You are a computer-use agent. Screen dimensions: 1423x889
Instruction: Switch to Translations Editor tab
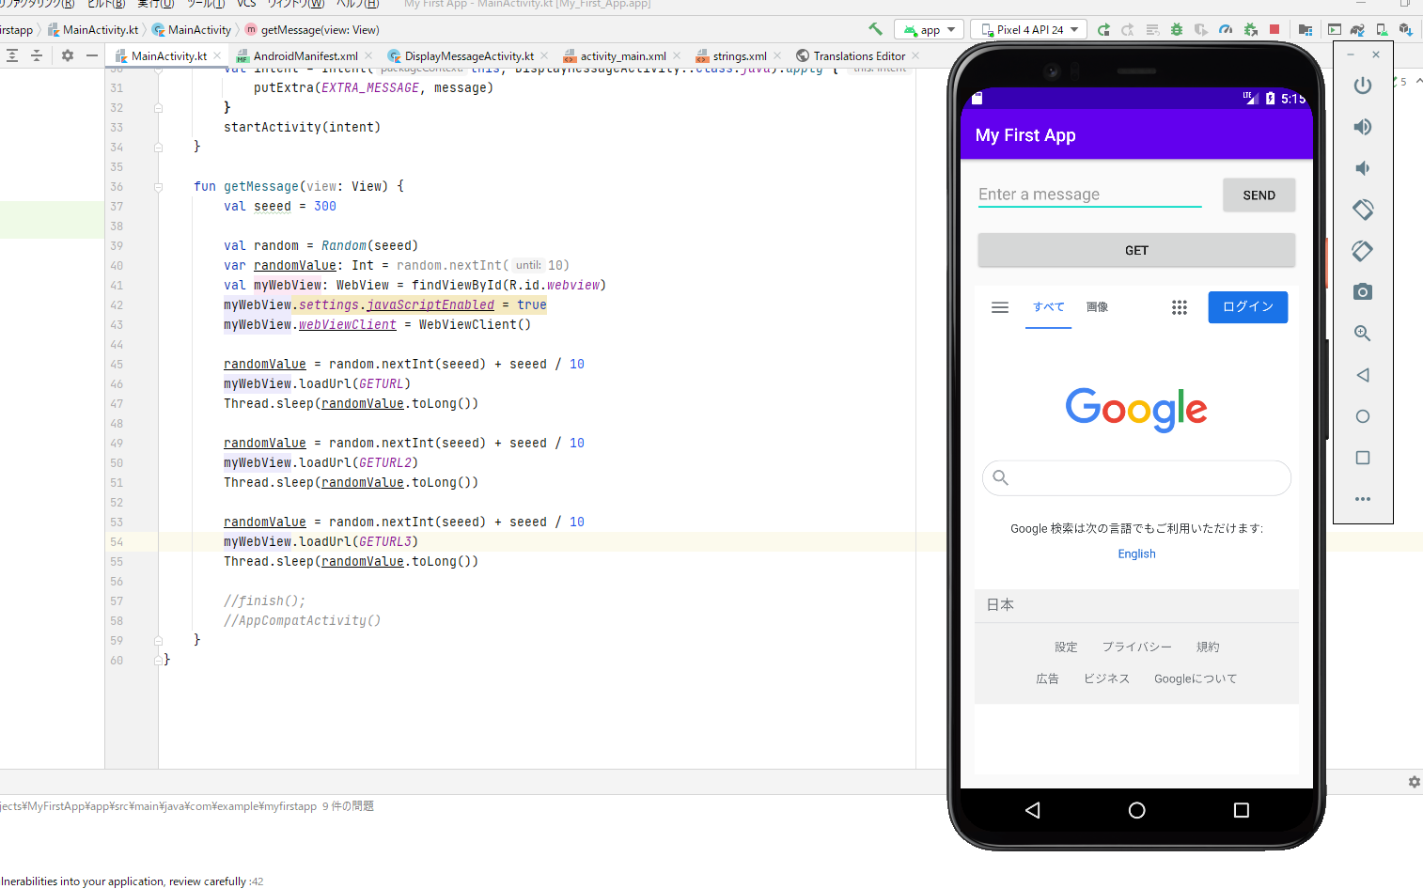[x=859, y=55]
